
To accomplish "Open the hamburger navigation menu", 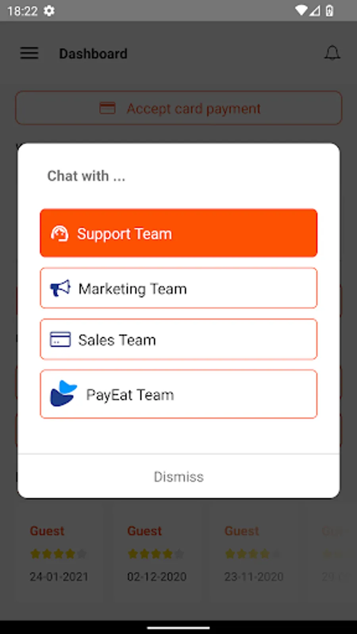I will 29,53.
